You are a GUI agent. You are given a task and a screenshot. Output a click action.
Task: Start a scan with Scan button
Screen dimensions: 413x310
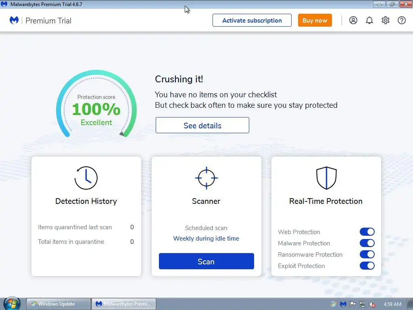point(206,261)
